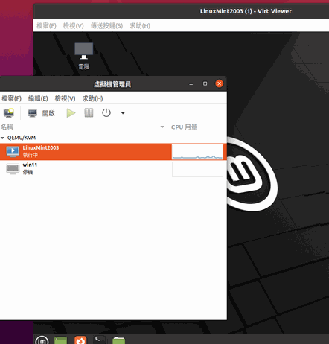Collapse the QEMU/KVM connection tree
Screen dimensions: 329x344
3,138
